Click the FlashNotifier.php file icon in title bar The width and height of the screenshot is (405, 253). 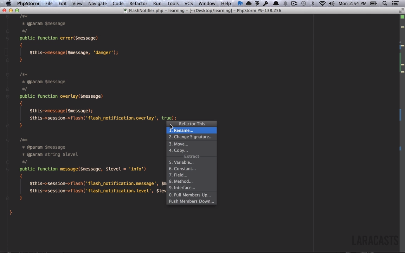tap(126, 11)
